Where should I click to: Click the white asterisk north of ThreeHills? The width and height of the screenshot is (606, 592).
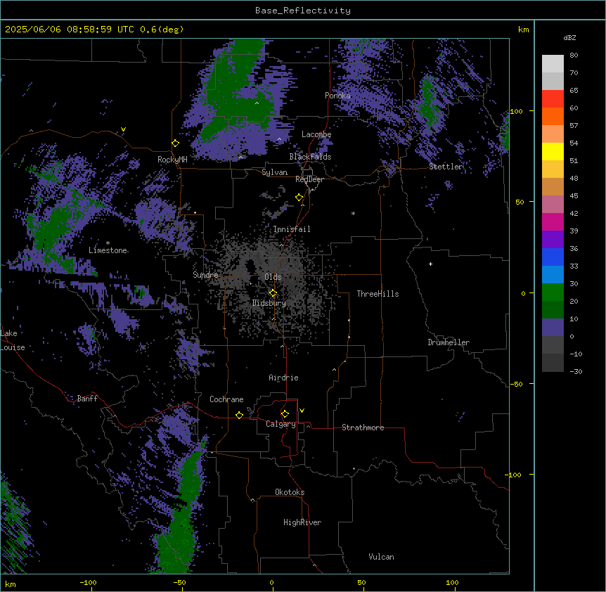(353, 214)
